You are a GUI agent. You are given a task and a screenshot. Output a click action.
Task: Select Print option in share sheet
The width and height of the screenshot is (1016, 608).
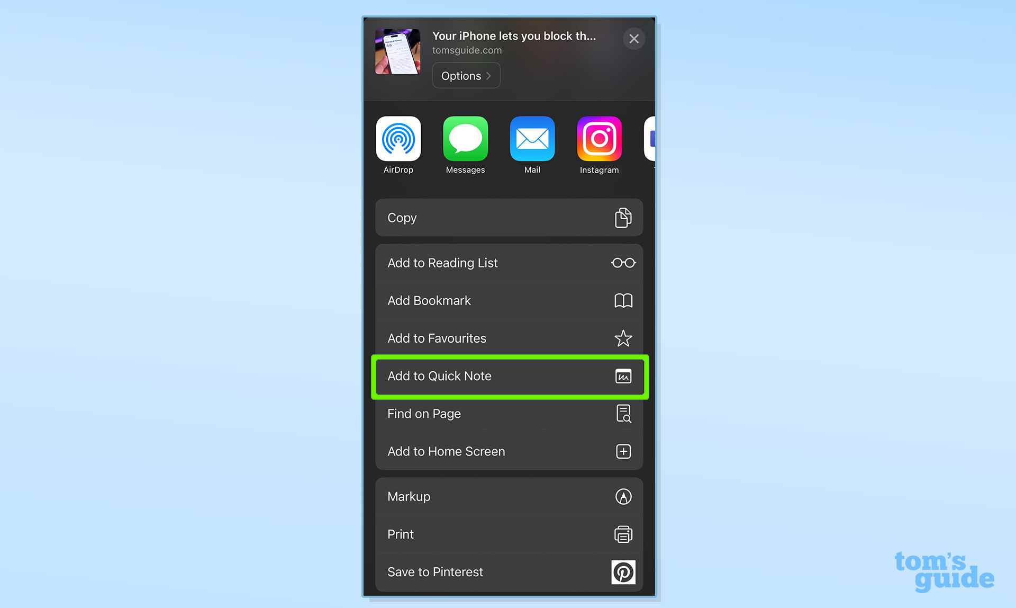tap(509, 534)
